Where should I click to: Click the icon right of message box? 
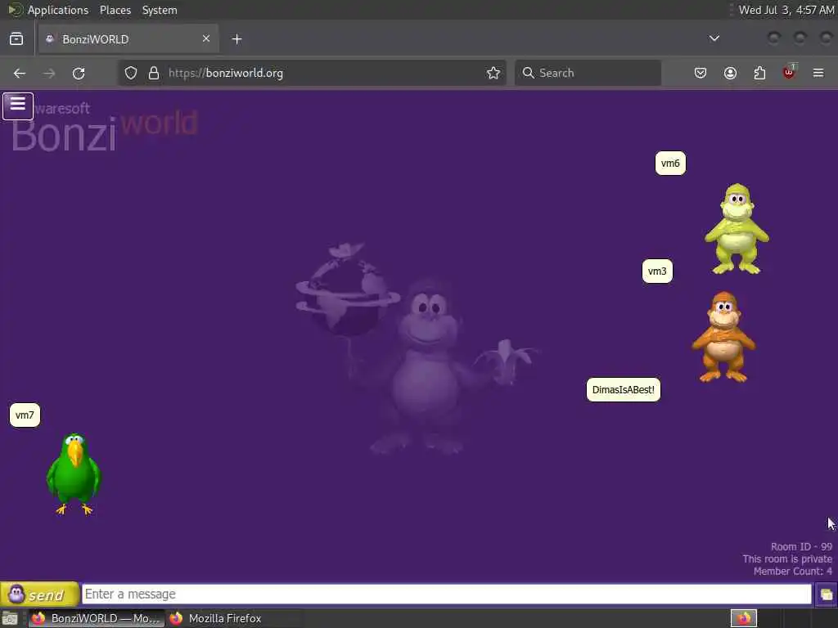coord(826,594)
